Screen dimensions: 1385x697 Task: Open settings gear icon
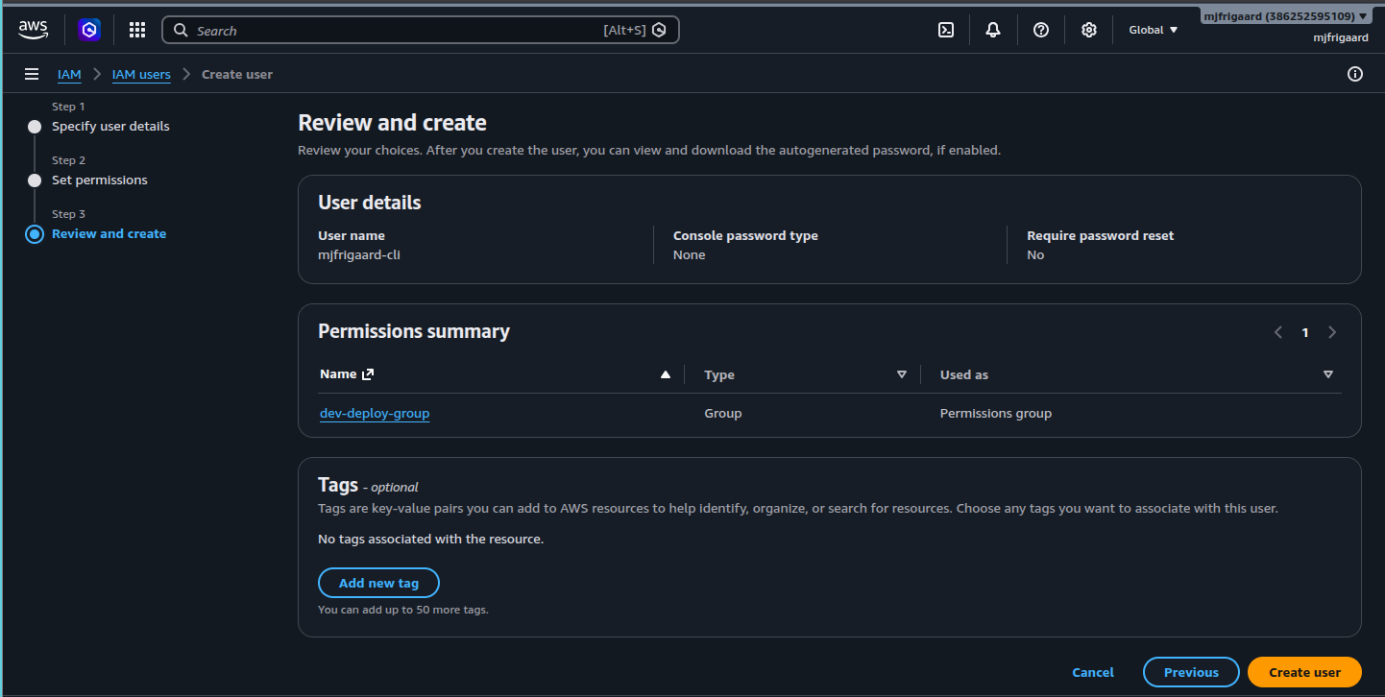[x=1089, y=30]
